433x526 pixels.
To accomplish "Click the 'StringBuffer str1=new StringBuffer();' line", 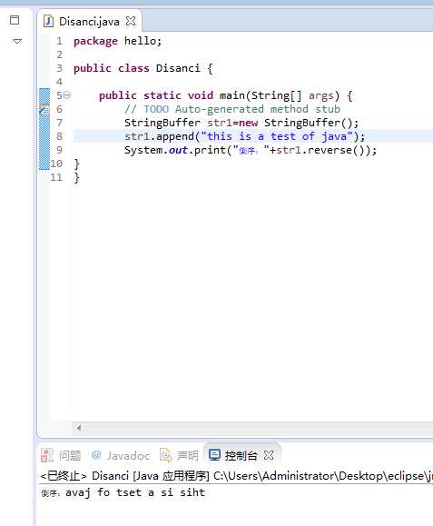I will [241, 123].
